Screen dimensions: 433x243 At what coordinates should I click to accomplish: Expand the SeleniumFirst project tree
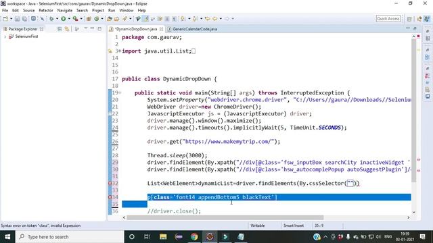pos(5,36)
